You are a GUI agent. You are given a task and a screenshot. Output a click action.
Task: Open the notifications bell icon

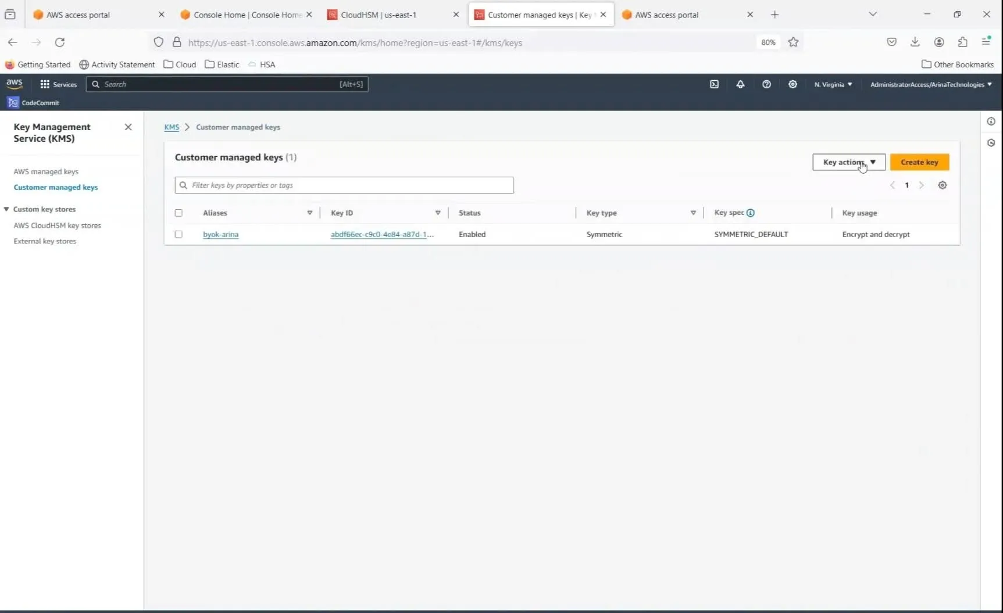pyautogui.click(x=740, y=84)
